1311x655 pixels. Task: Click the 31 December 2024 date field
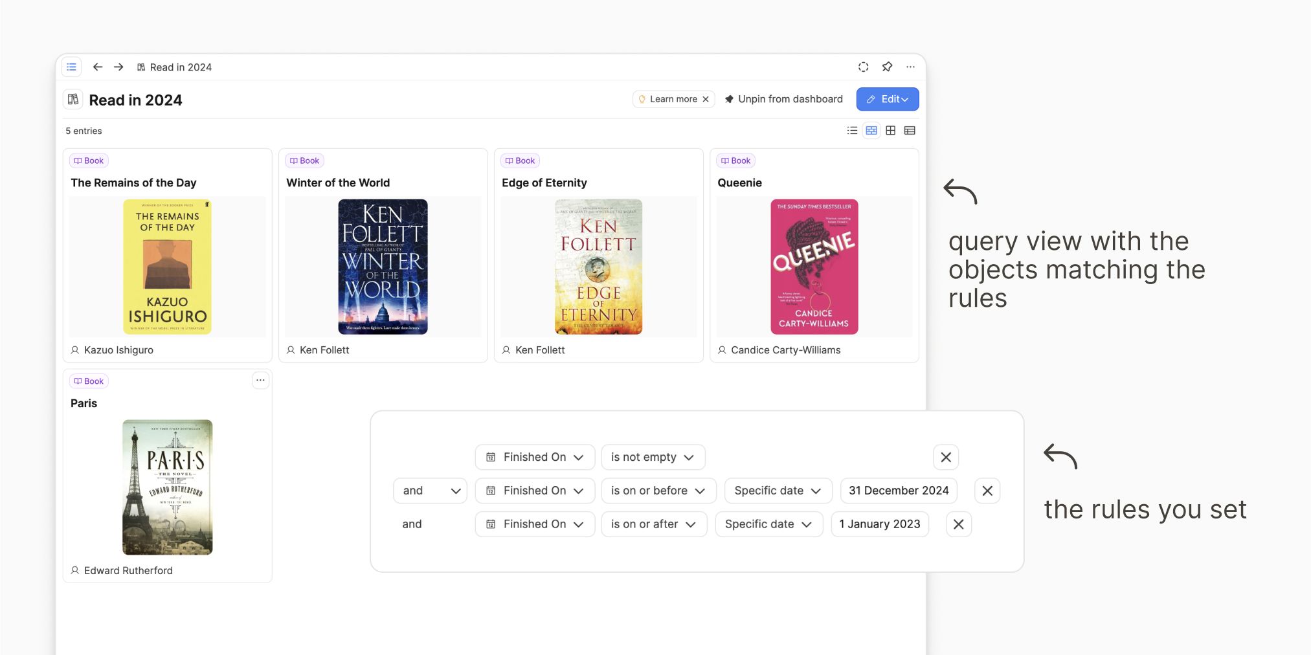(898, 491)
